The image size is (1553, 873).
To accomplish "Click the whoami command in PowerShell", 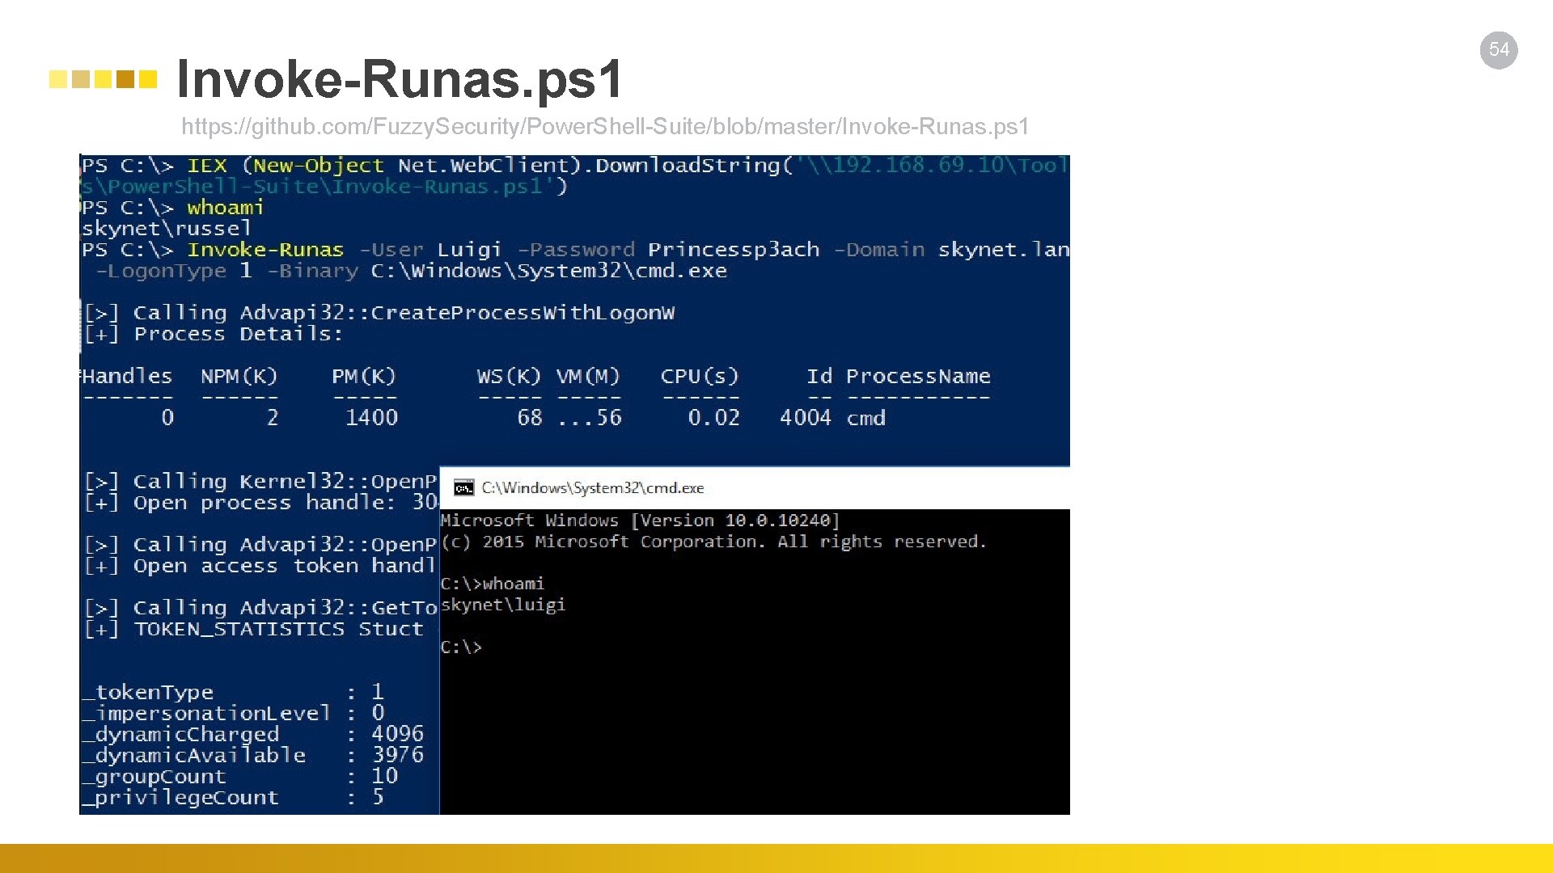I will (225, 208).
